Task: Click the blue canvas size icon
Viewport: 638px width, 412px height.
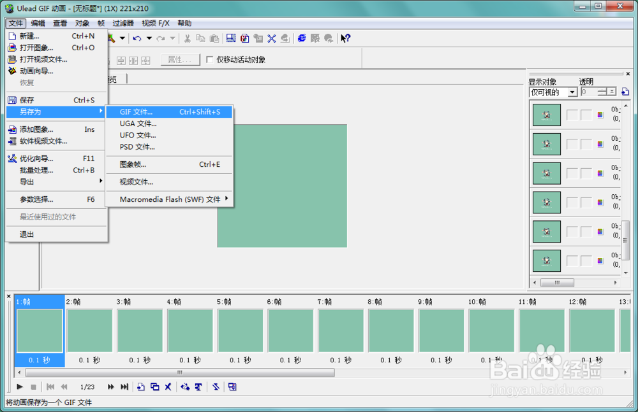Action: [x=231, y=38]
